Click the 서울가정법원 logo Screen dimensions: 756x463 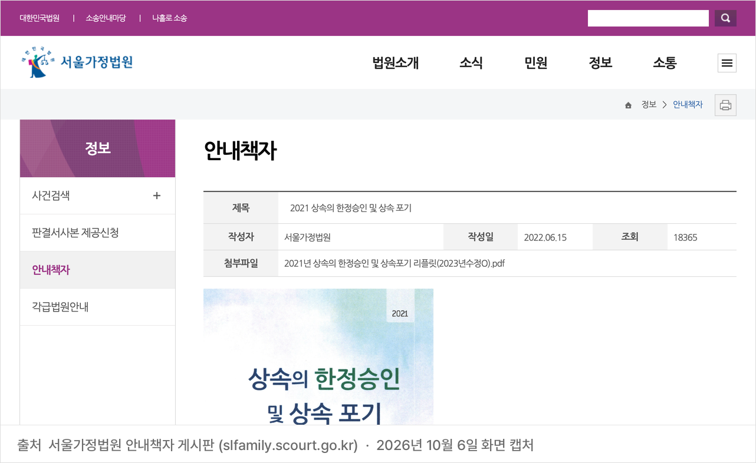[77, 62]
